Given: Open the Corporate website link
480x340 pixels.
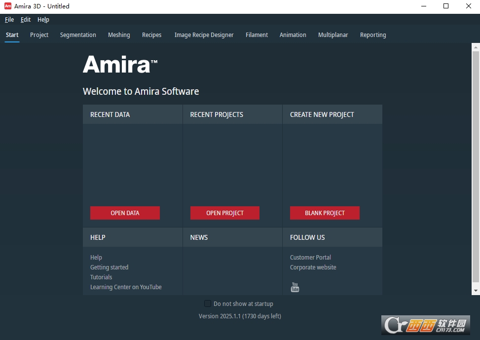Looking at the screenshot, I should (x=313, y=267).
